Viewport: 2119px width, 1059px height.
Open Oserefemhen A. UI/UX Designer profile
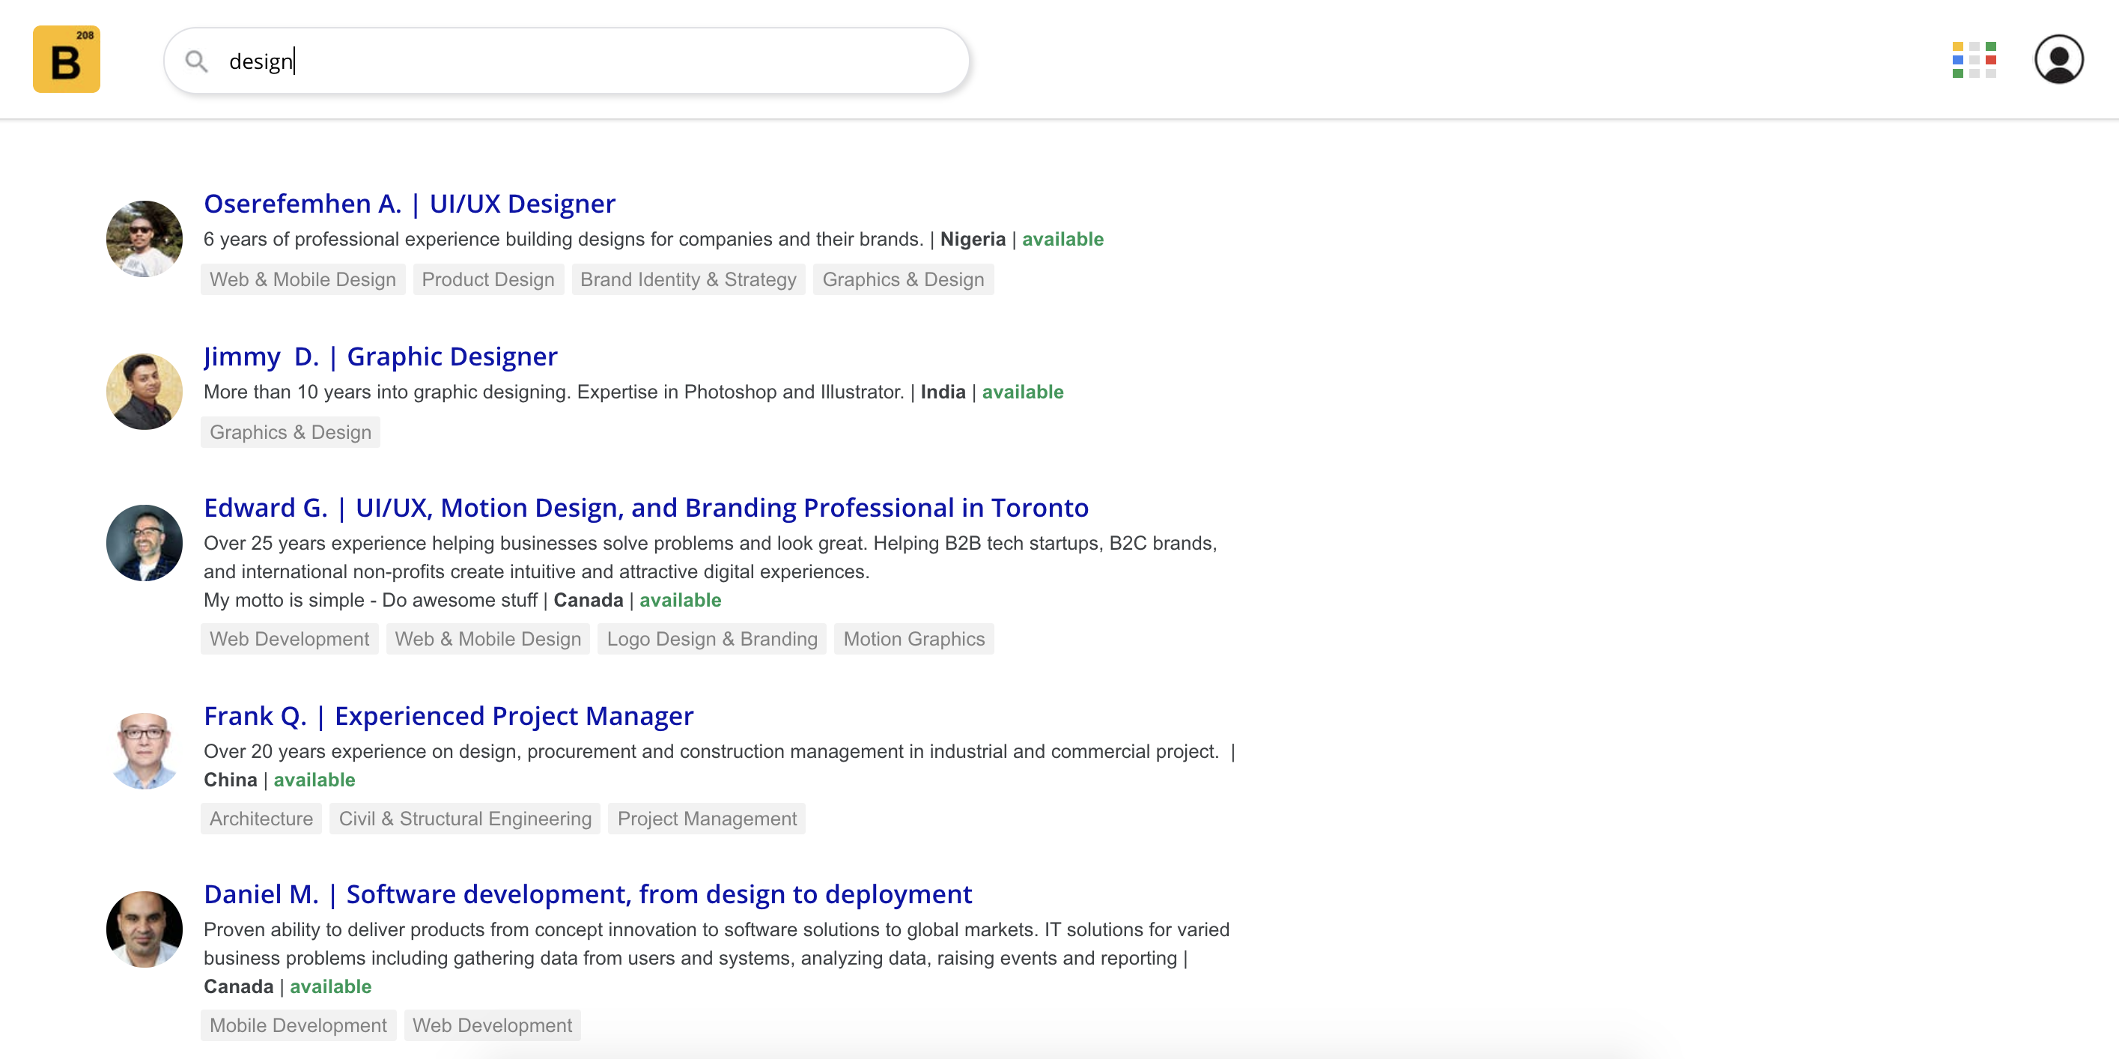coord(409,203)
